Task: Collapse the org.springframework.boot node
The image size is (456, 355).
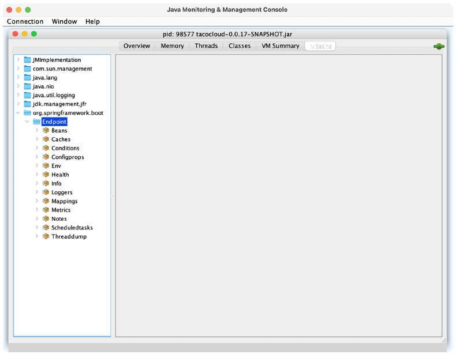Action: 18,113
